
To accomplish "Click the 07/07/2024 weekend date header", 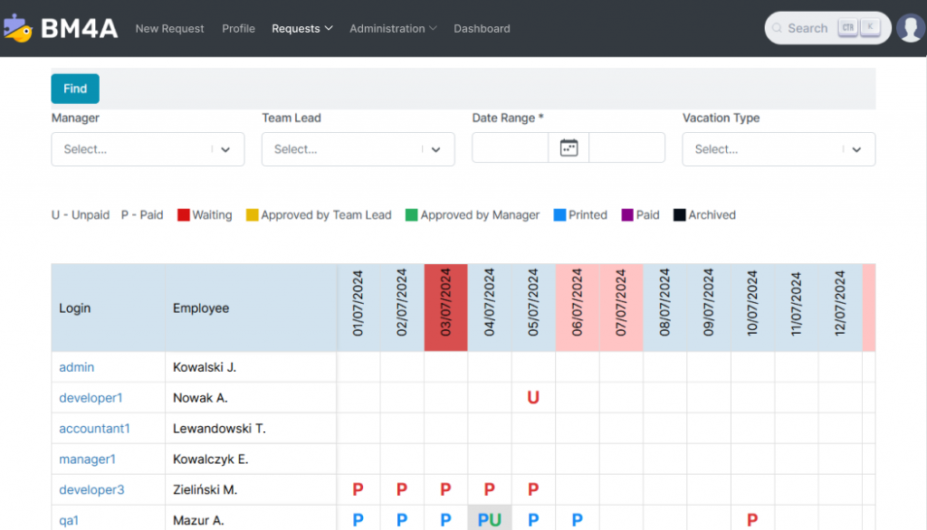I will pos(621,308).
